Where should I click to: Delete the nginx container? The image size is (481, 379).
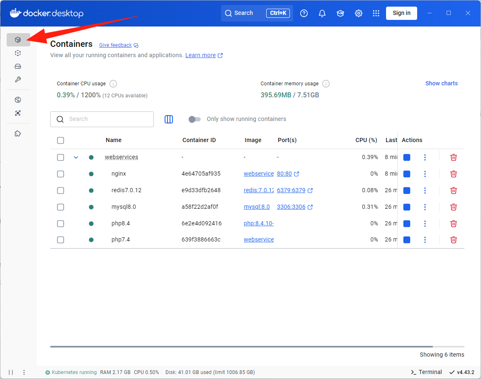(x=453, y=174)
